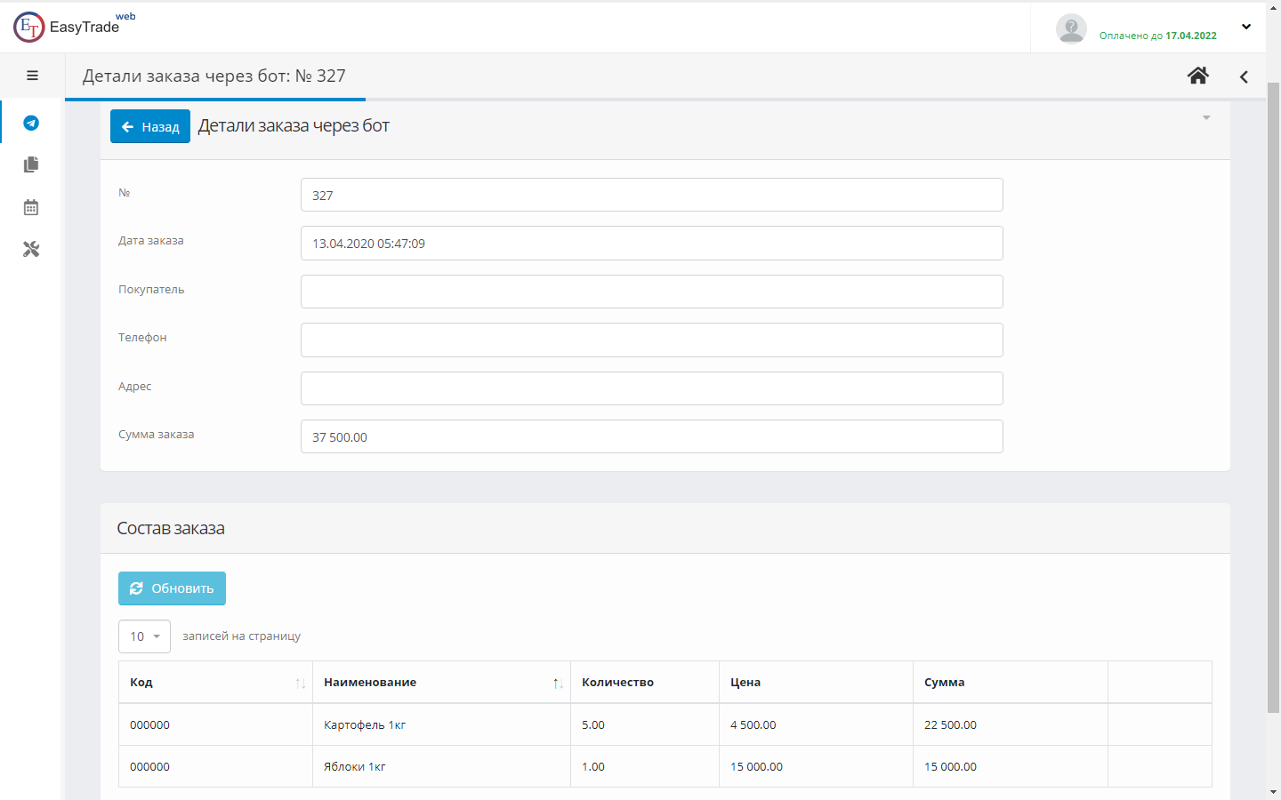Open the hamburger sidebar menu

pos(32,76)
